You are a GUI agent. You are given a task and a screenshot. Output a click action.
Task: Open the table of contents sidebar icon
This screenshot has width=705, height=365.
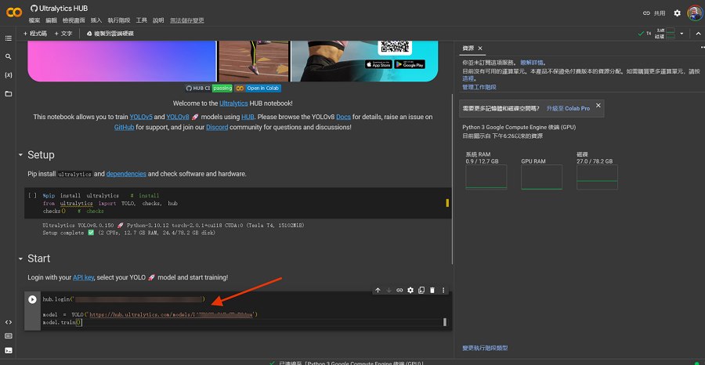coord(9,38)
